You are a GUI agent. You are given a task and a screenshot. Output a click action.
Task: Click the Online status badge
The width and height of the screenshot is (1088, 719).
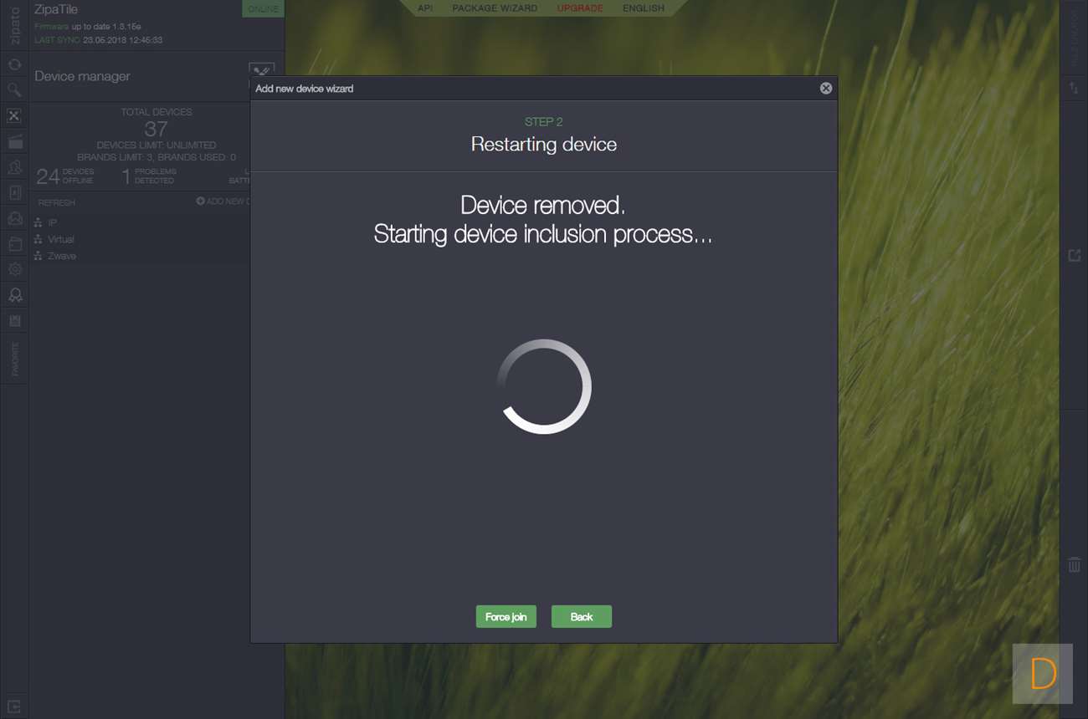click(264, 8)
